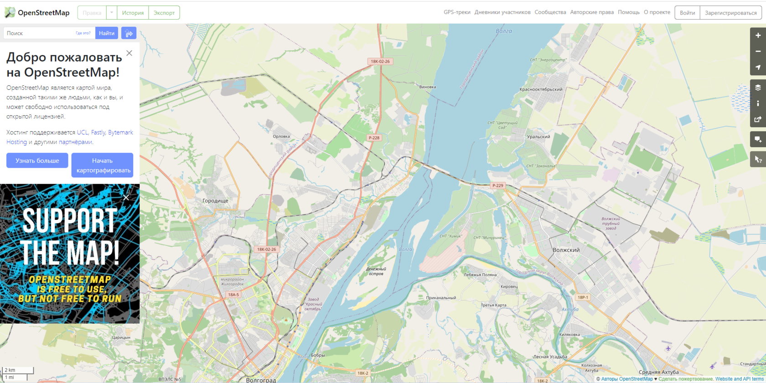Click the Волжский city label

click(x=566, y=250)
